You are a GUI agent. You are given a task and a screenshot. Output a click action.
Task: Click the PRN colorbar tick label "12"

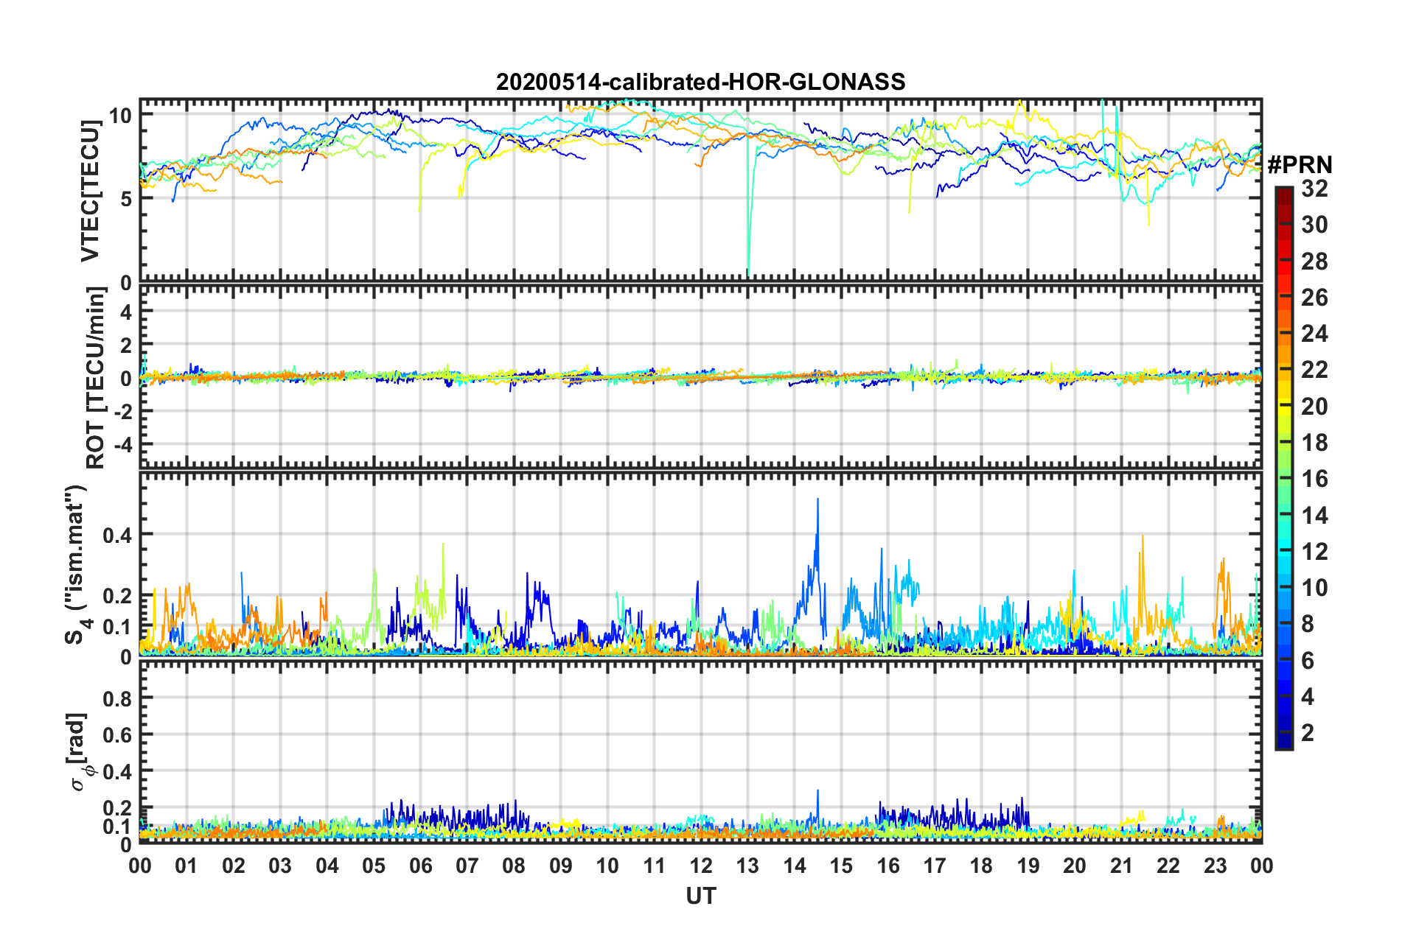pyautogui.click(x=1315, y=552)
